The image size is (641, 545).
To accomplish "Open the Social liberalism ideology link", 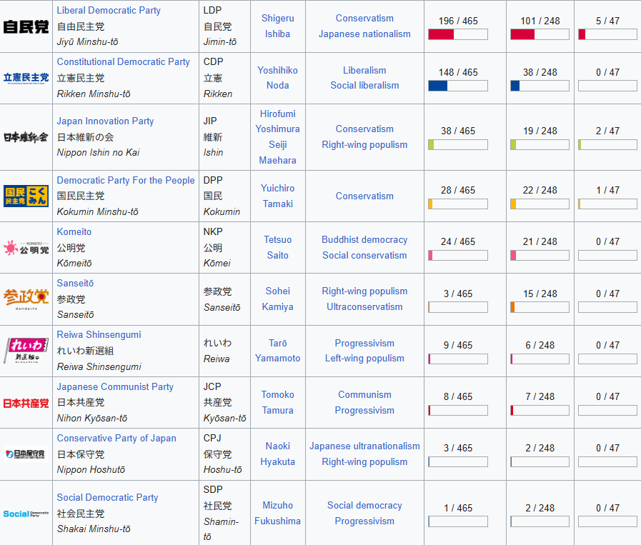I will 364,86.
